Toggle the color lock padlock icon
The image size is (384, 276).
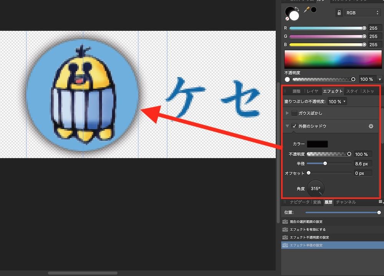pyautogui.click(x=339, y=13)
